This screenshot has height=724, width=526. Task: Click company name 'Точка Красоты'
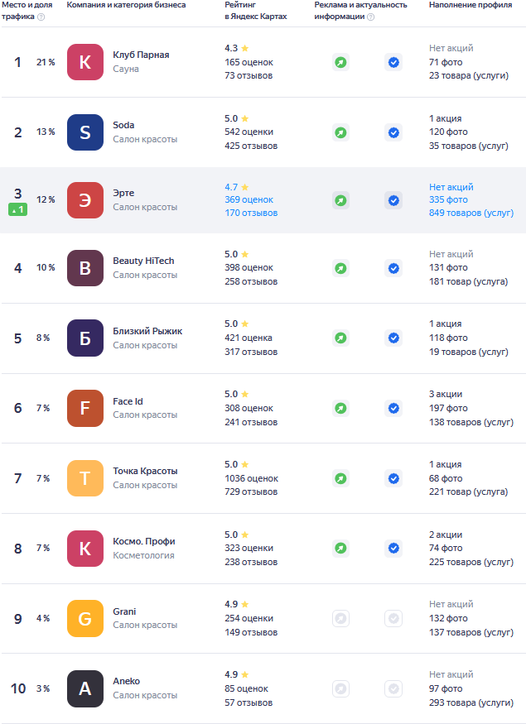(x=145, y=471)
